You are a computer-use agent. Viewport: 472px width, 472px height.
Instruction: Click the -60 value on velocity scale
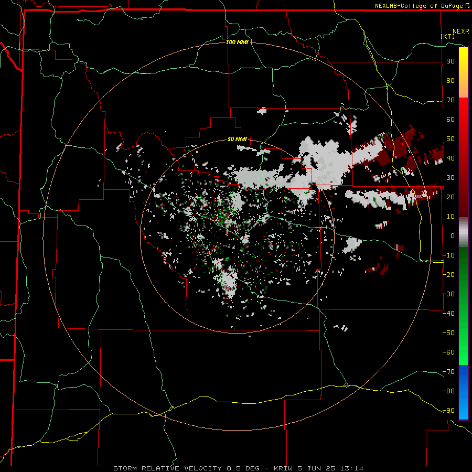pyautogui.click(x=448, y=352)
